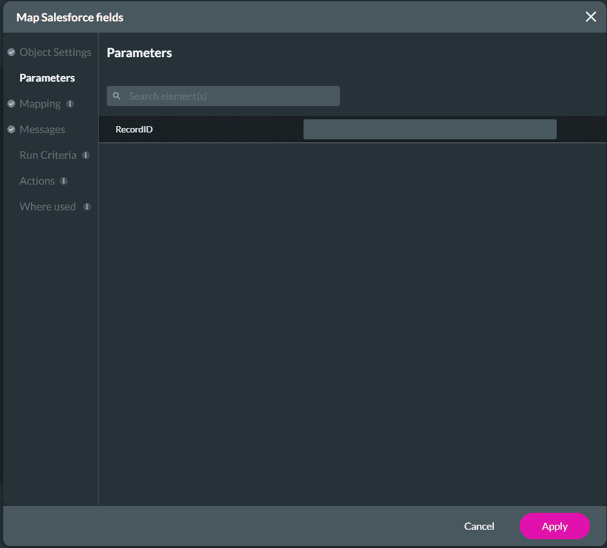The width and height of the screenshot is (607, 548).
Task: Click the checkmark icon beside Object Settings
Action: [11, 52]
